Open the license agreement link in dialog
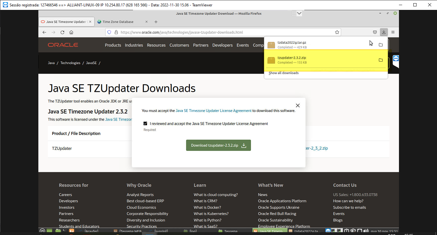Image resolution: width=437 pixels, height=235 pixels. coord(214,111)
